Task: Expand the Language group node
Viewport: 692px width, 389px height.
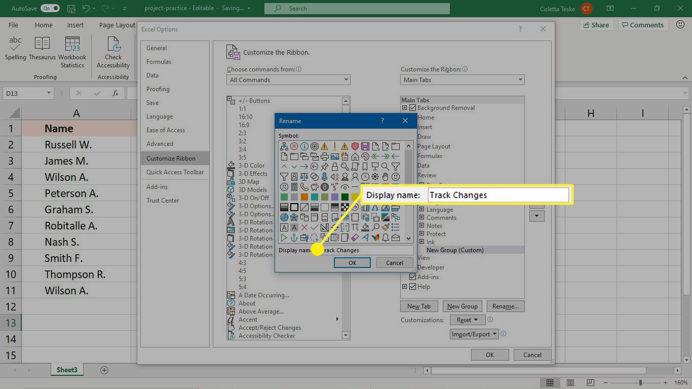Action: click(x=421, y=210)
